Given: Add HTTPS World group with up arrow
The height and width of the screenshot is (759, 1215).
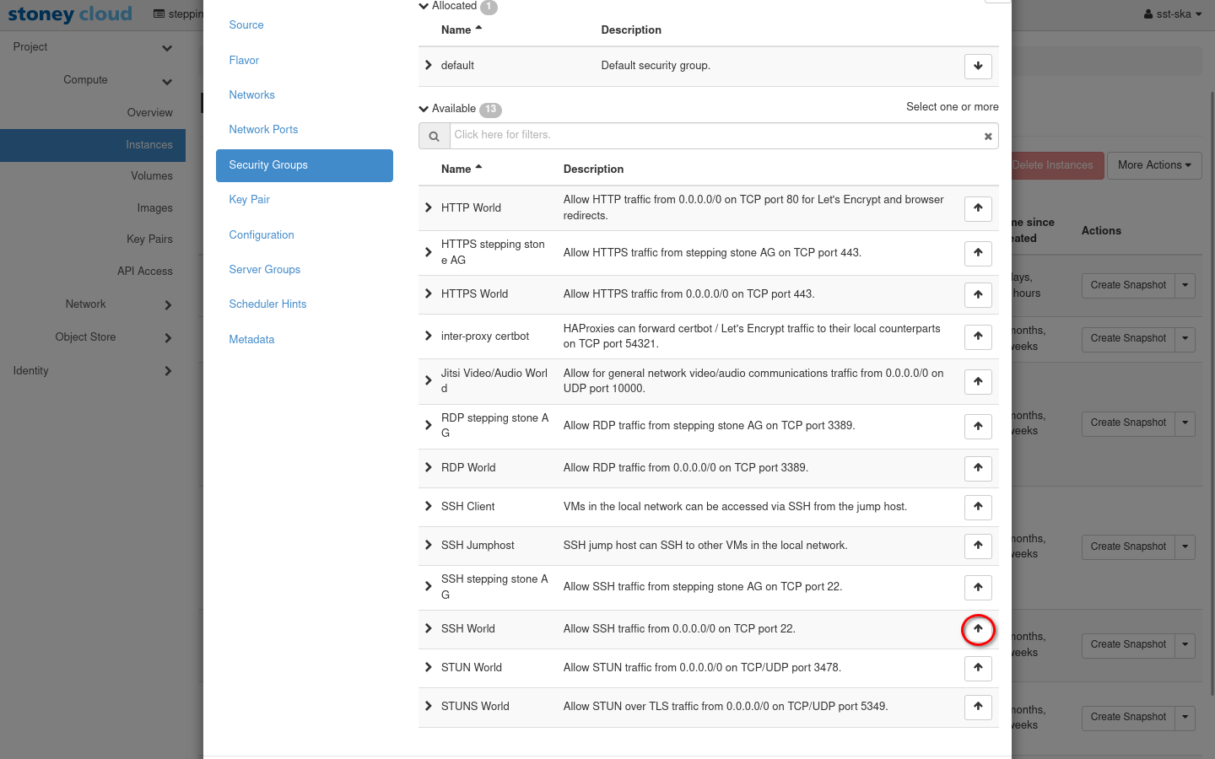Looking at the screenshot, I should [978, 294].
